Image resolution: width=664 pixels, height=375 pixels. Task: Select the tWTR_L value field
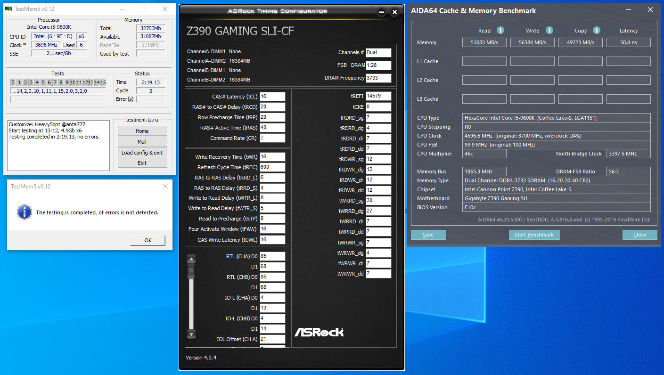[x=272, y=198]
